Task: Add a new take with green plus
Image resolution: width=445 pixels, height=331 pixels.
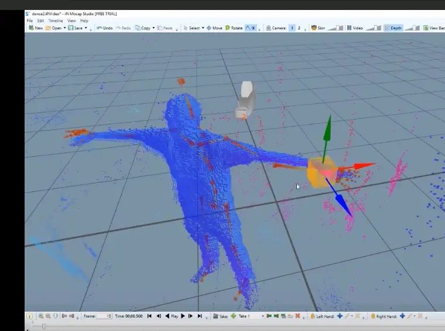Action: click(x=233, y=316)
